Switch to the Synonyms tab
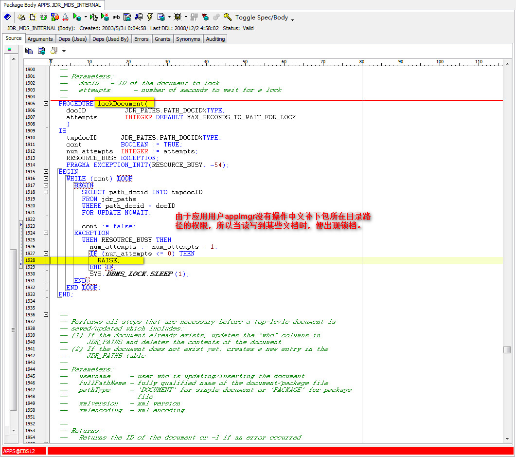Image resolution: width=516 pixels, height=457 pixels. tap(188, 39)
